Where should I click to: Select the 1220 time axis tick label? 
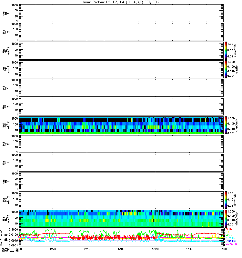point(53,250)
